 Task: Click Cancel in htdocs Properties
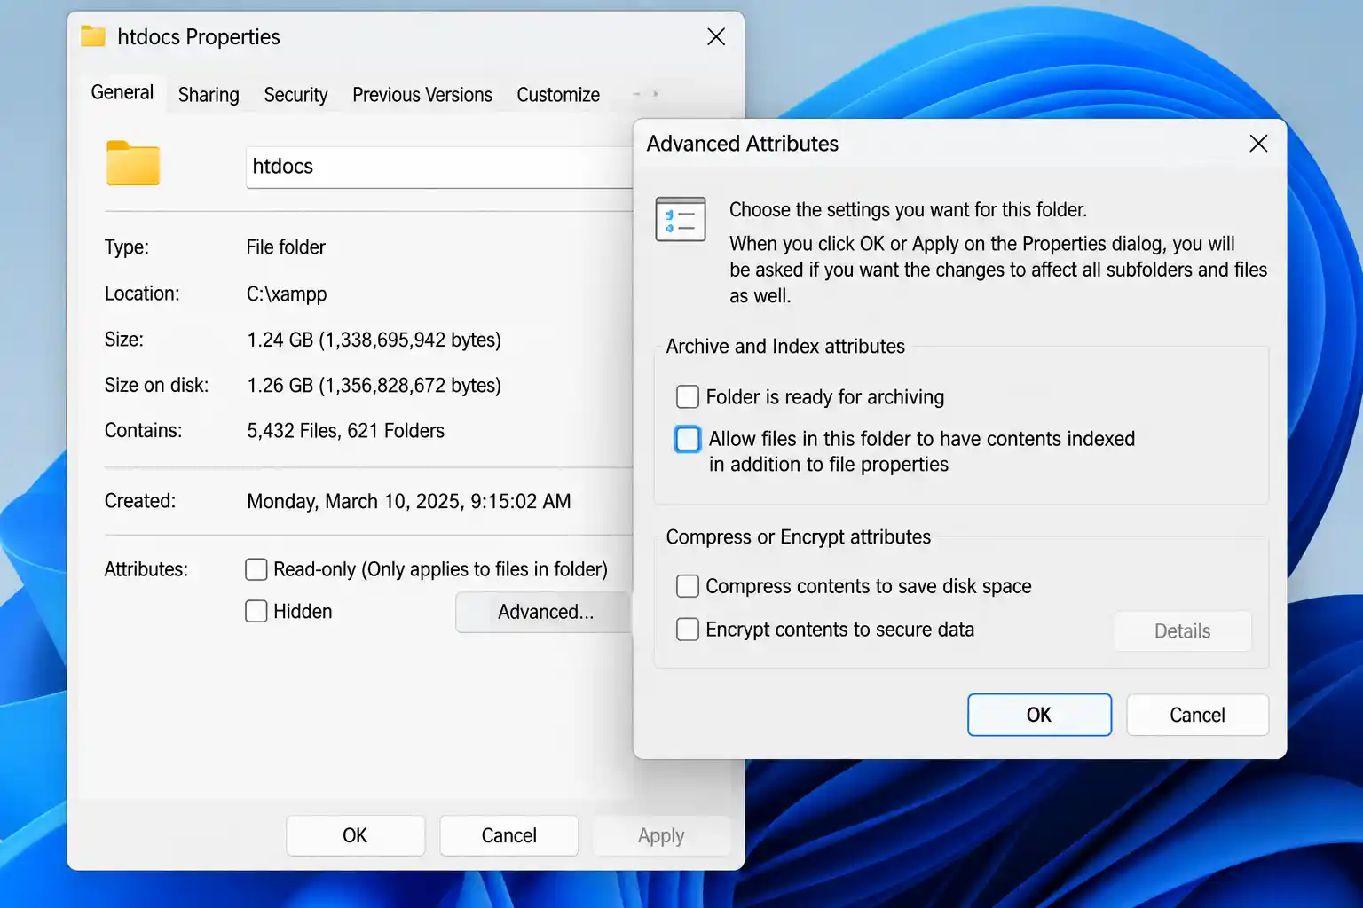click(508, 835)
